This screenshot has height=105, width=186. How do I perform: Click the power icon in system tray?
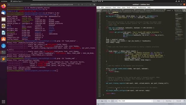click(182, 1)
